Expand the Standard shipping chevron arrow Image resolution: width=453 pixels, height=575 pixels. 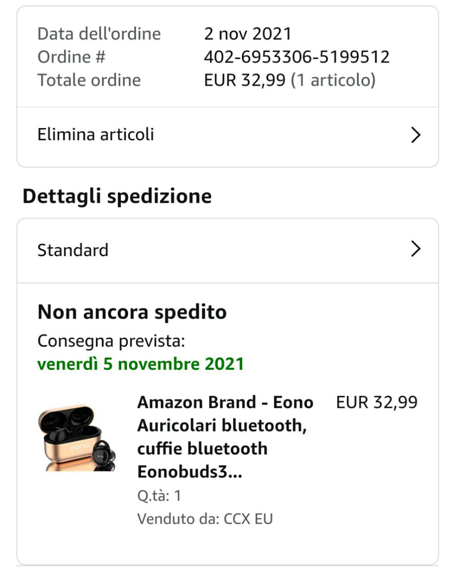pos(416,249)
